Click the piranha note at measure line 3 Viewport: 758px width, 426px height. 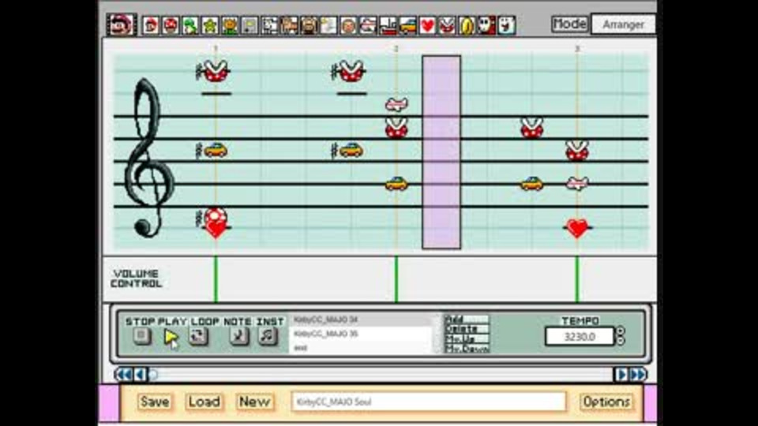(577, 151)
